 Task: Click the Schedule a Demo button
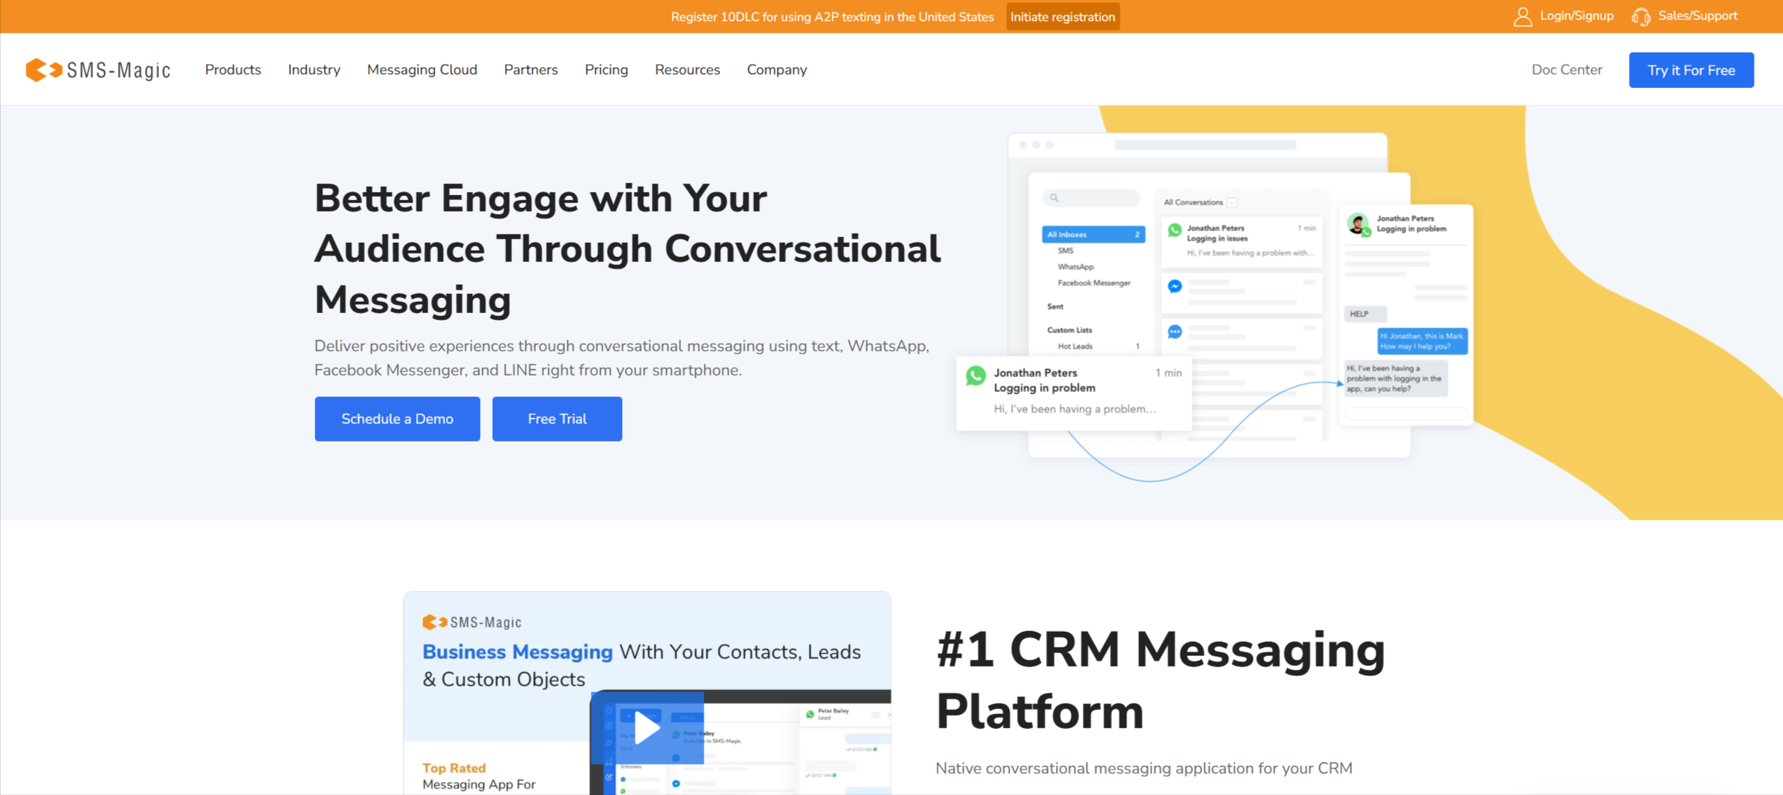[x=397, y=419]
